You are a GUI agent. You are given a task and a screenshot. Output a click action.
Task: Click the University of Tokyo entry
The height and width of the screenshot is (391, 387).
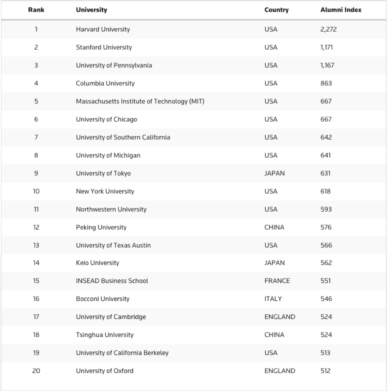pos(103,174)
